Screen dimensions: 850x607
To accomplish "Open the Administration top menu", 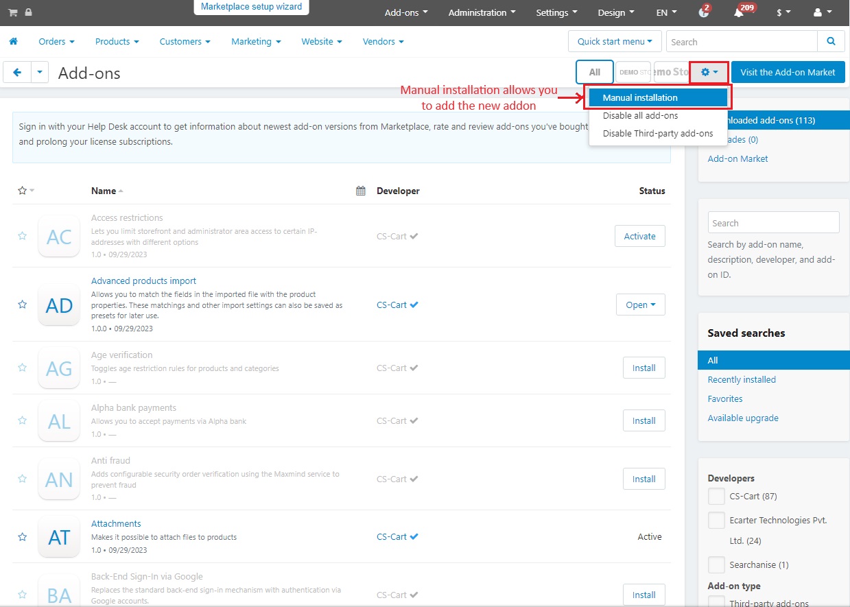I will point(482,12).
